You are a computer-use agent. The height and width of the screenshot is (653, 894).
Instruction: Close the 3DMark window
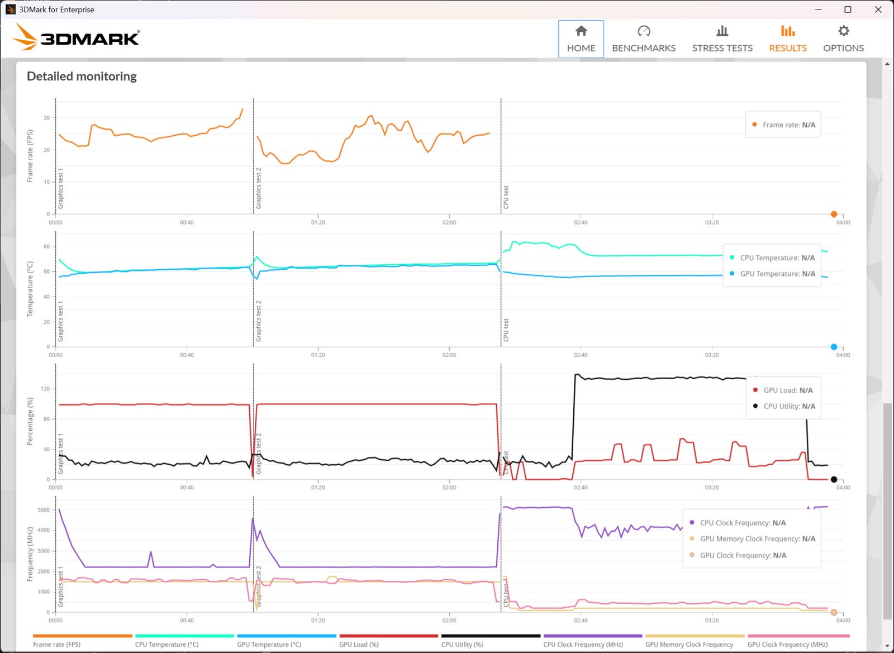(x=878, y=9)
